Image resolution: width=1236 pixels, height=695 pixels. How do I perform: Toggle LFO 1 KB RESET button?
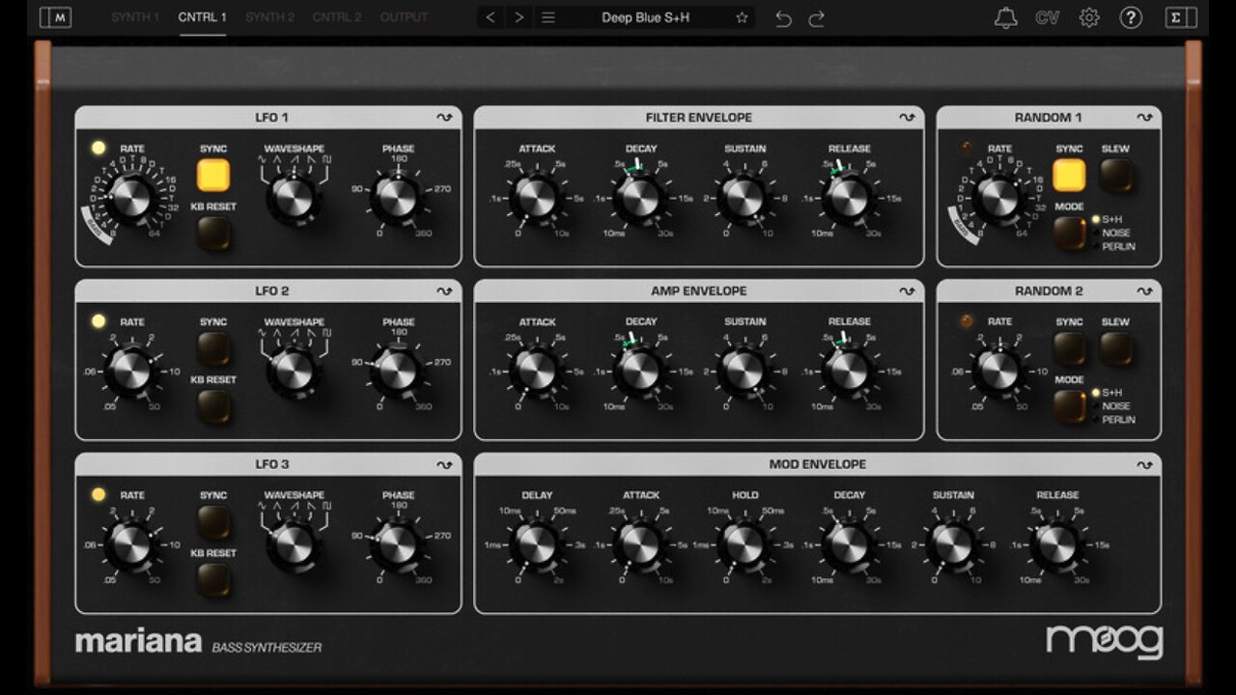click(213, 233)
